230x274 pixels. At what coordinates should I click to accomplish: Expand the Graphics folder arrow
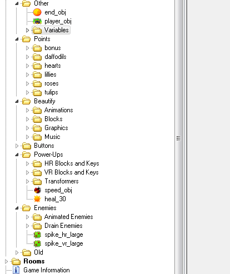pos(27,128)
